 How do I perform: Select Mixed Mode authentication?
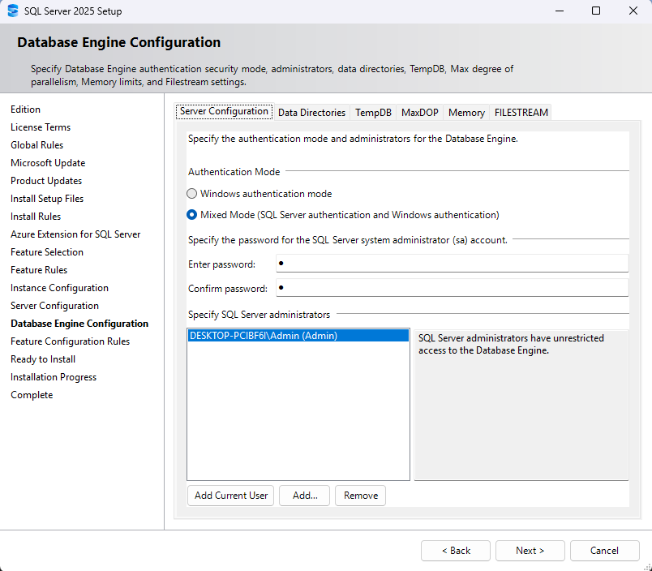coord(191,214)
